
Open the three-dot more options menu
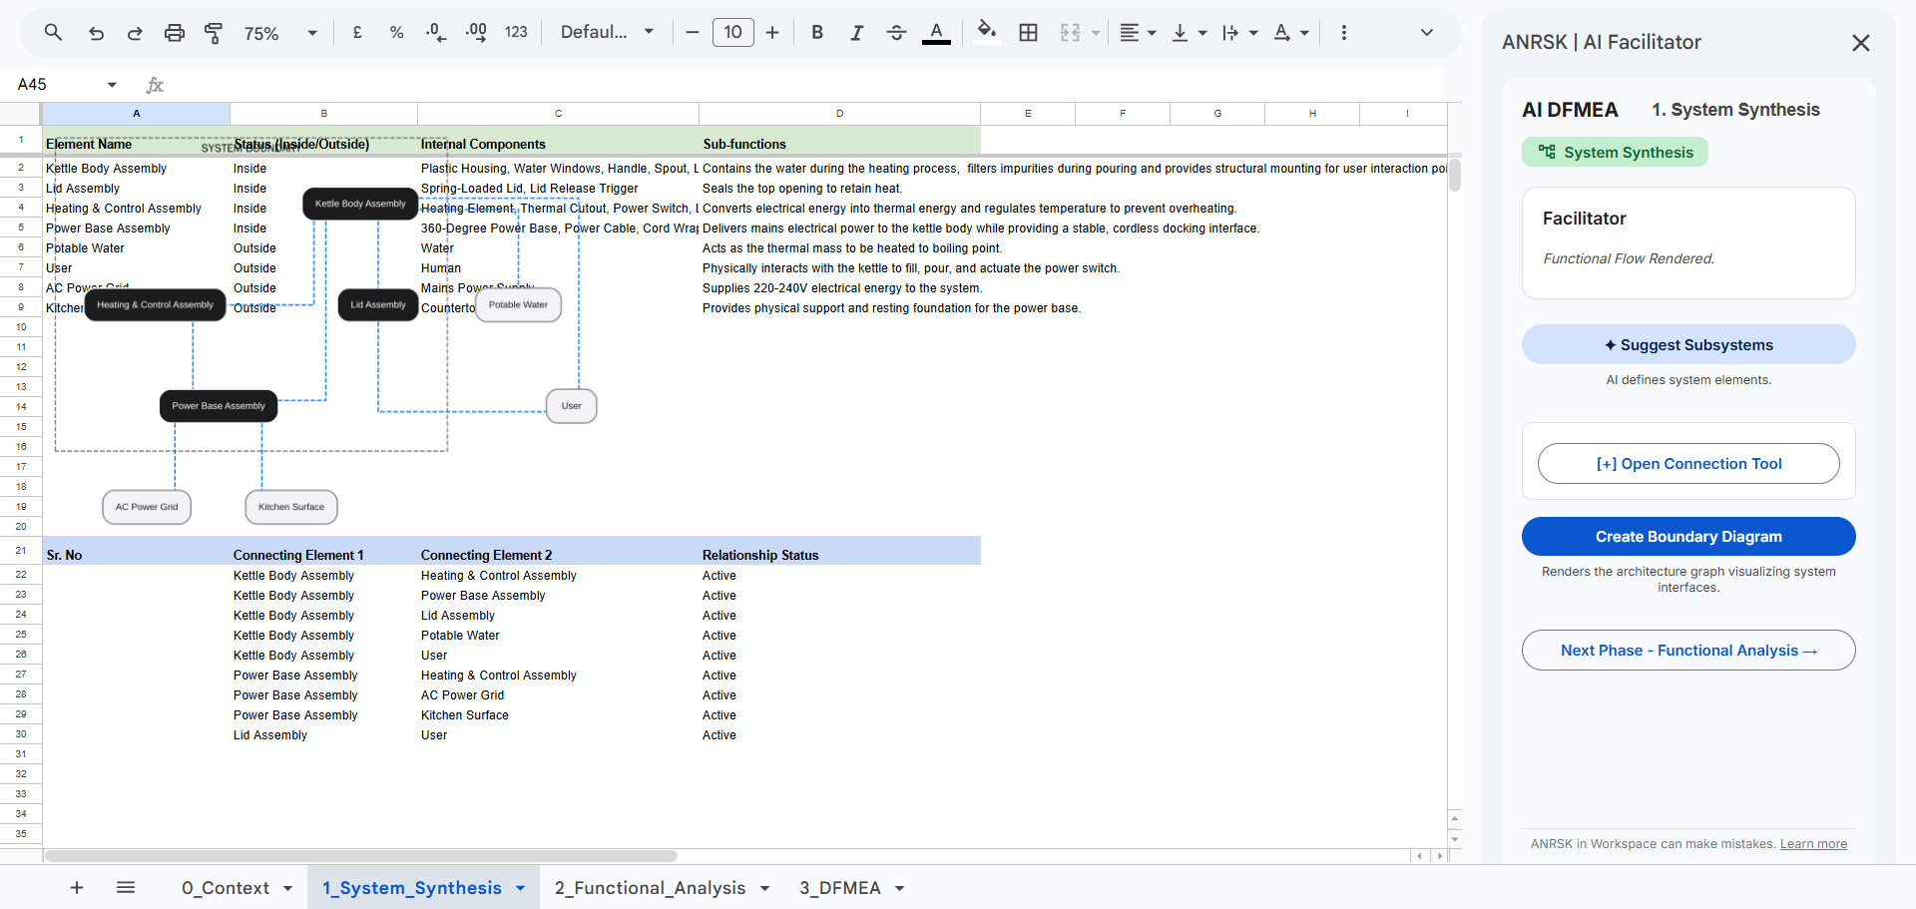pos(1343,33)
